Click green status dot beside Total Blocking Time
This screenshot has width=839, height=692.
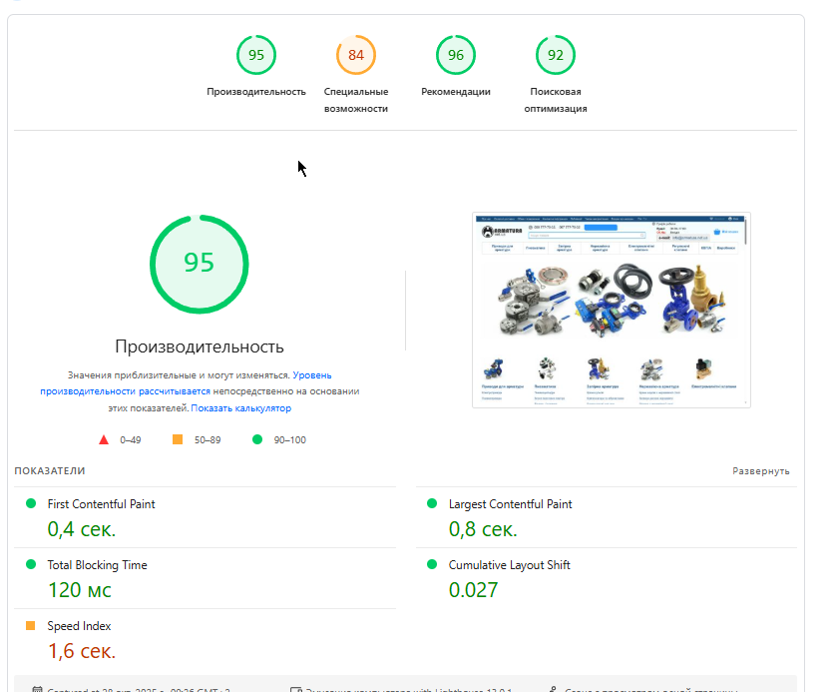click(31, 564)
